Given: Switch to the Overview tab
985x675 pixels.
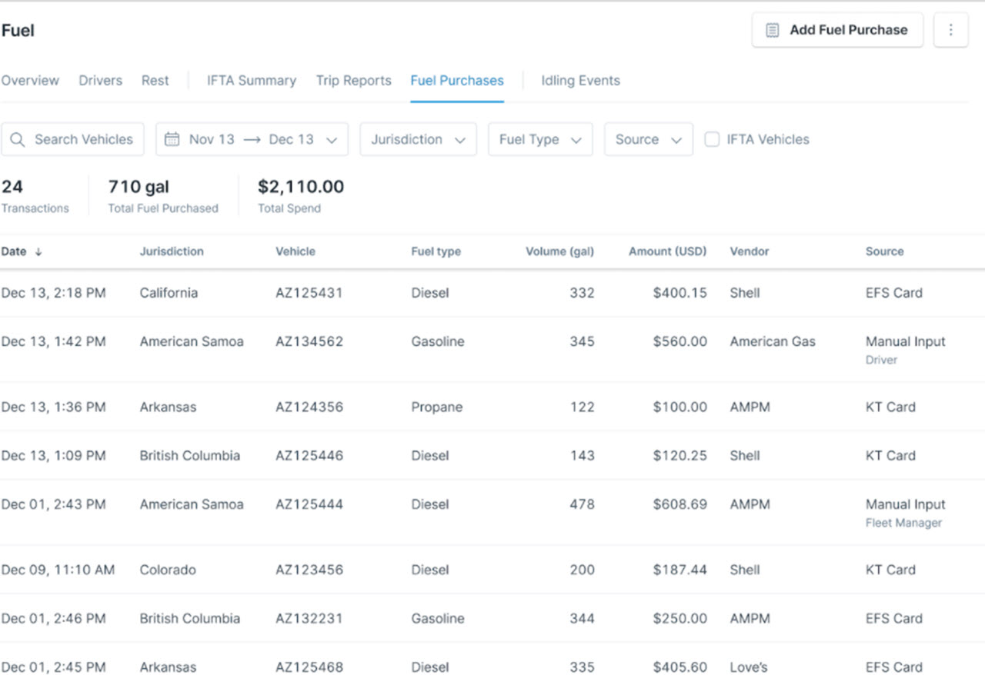Looking at the screenshot, I should pos(30,81).
